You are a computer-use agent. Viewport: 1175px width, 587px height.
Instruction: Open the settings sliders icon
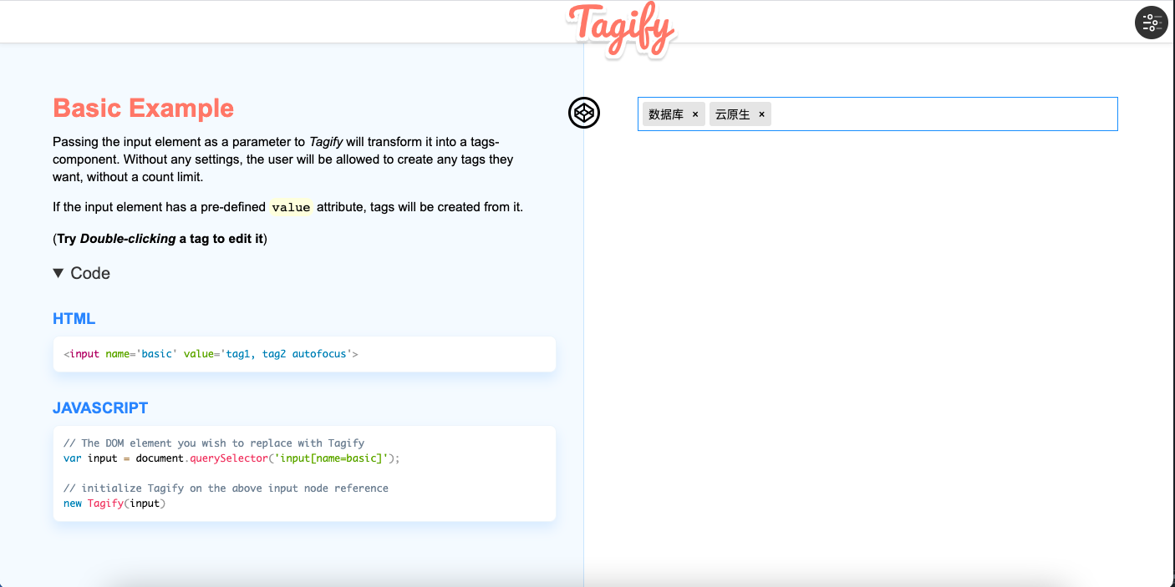[x=1151, y=23]
